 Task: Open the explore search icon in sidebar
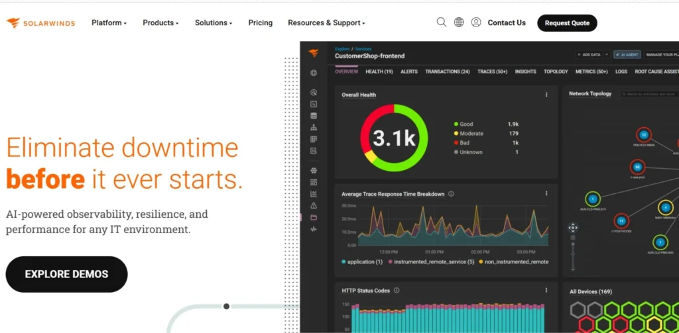pos(314,93)
